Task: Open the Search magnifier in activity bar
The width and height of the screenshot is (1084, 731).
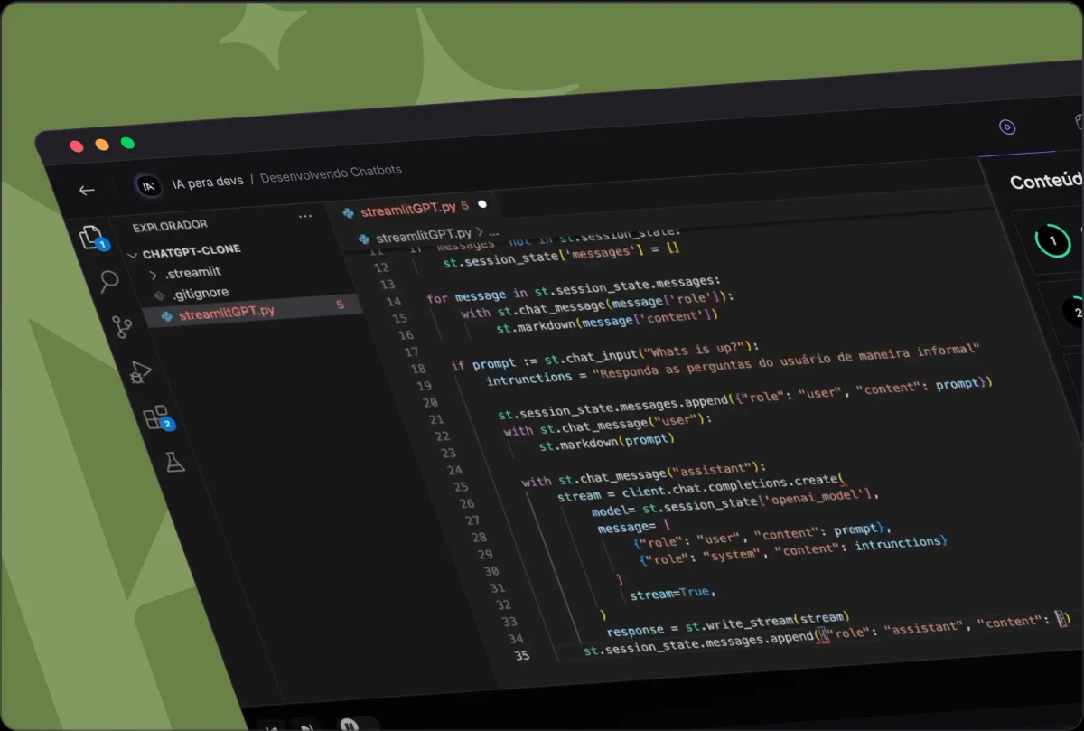Action: click(x=109, y=281)
